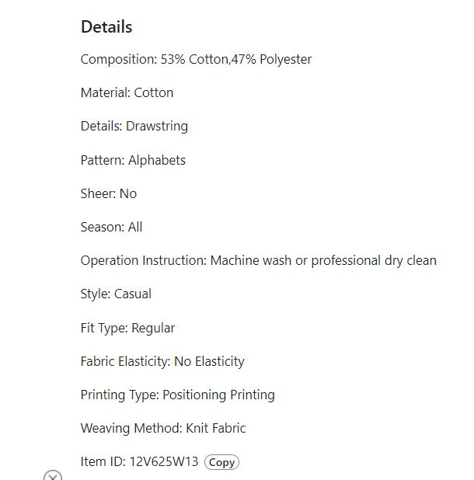Click the phrase "professional dry clean"
Image resolution: width=474 pixels, height=480 pixels.
pos(374,260)
